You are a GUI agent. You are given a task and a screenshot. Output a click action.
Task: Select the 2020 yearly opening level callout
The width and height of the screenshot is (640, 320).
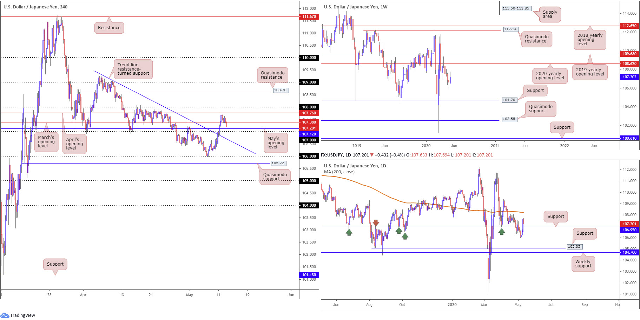(x=550, y=76)
